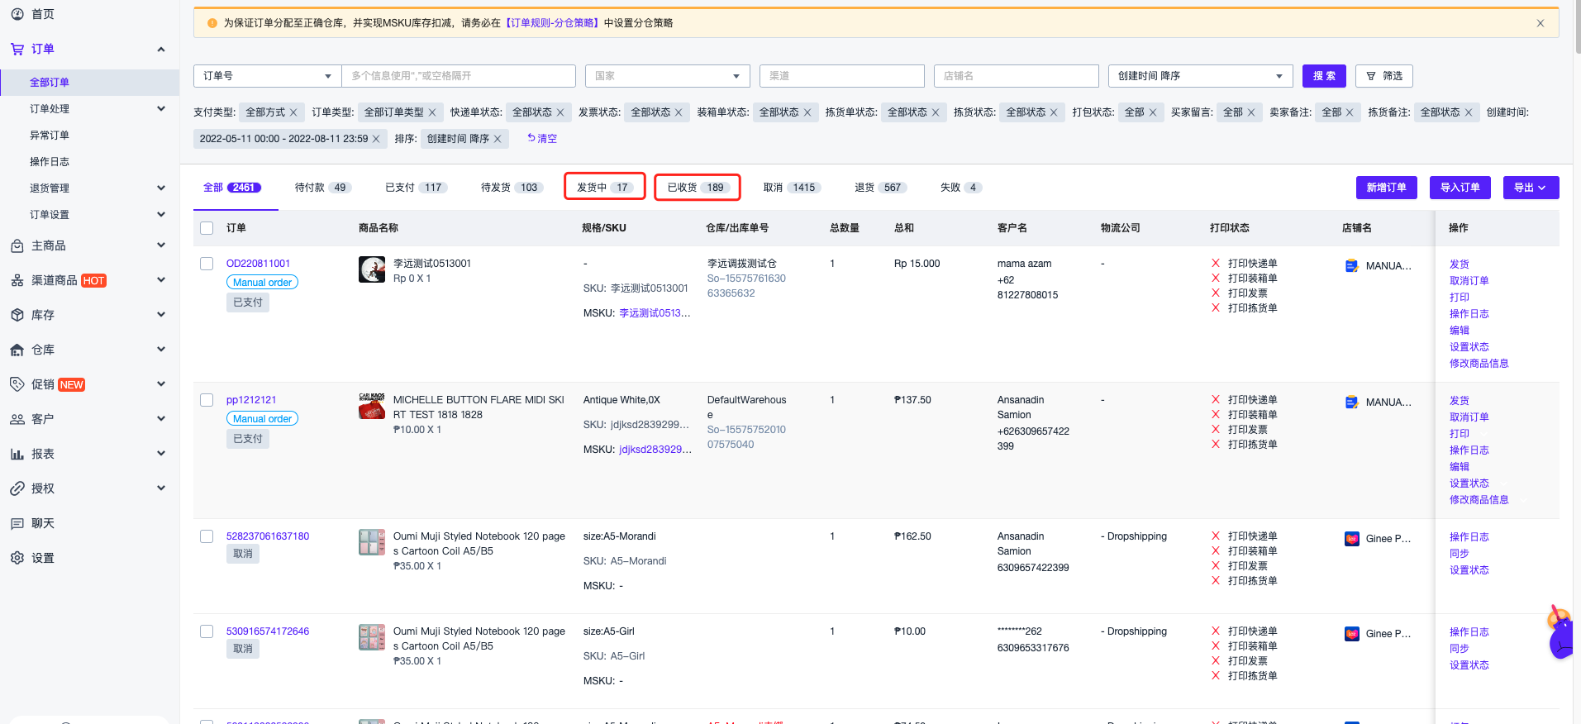Open the 设置 gear icon
This screenshot has height=724, width=1581.
[17, 559]
